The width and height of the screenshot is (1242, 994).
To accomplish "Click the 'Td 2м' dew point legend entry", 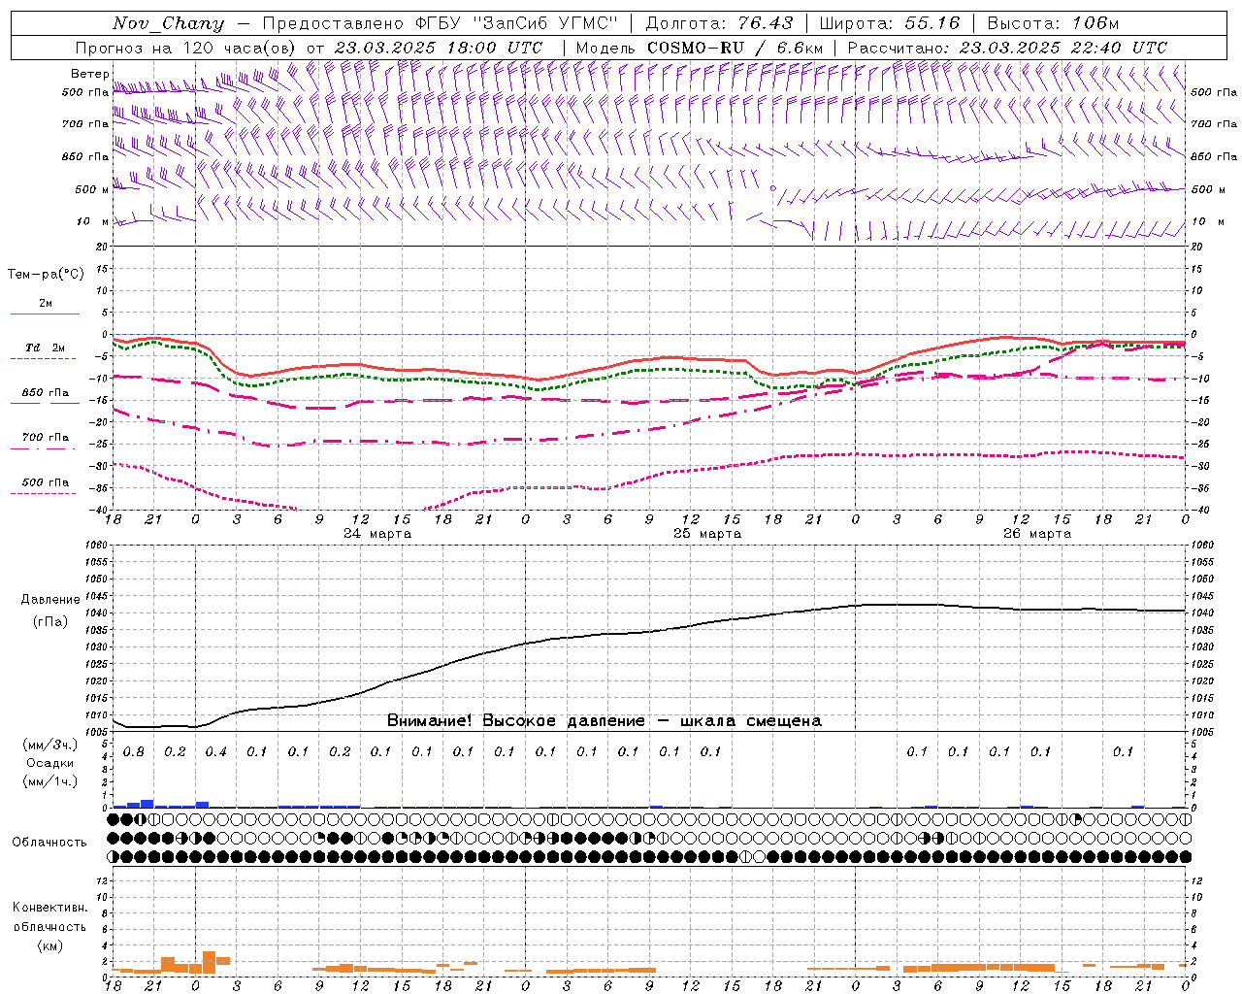I will 46,348.
